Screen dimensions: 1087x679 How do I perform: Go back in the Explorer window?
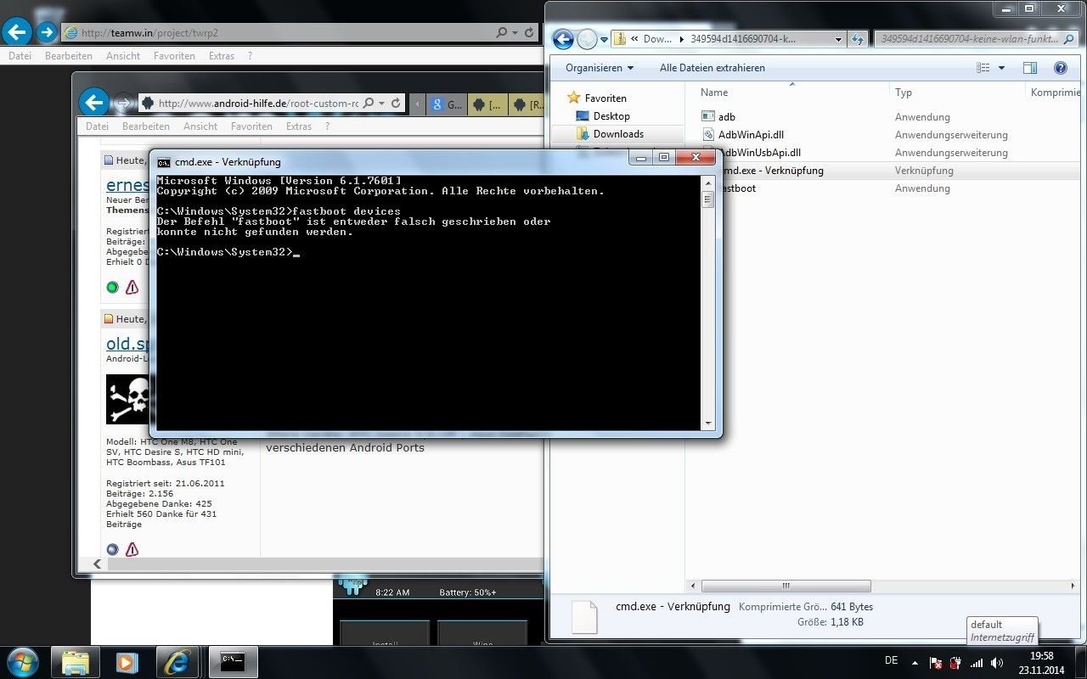563,39
